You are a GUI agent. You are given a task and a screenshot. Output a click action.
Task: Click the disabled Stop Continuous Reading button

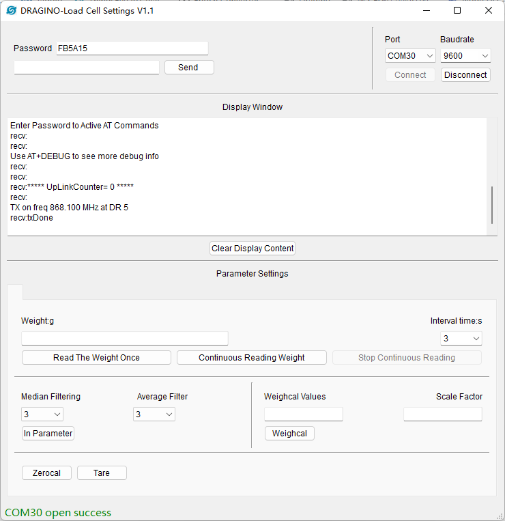[407, 358]
